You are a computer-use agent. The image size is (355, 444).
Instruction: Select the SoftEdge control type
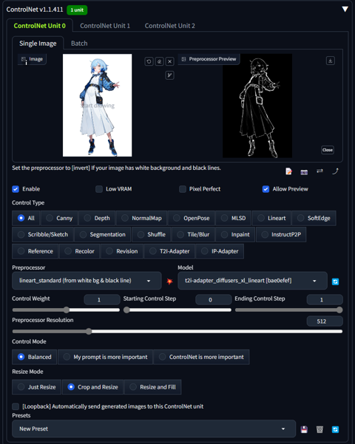point(314,218)
